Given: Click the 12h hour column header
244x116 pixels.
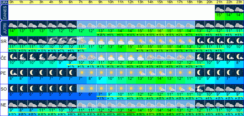Looking at the screenshot, I should 131,2.
